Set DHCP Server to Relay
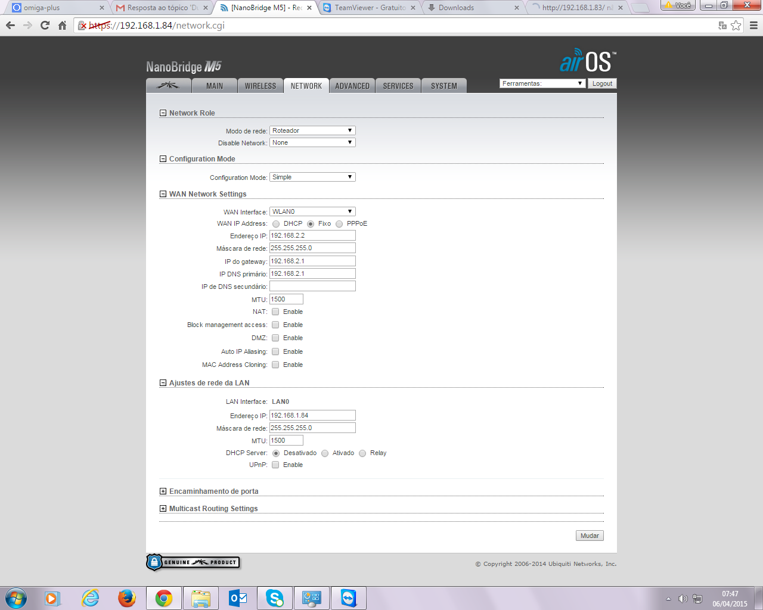The width and height of the screenshot is (763, 610). (362, 453)
